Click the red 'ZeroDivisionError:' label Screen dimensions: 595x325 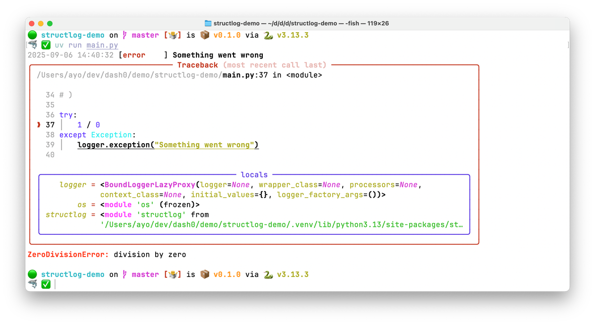pos(68,255)
